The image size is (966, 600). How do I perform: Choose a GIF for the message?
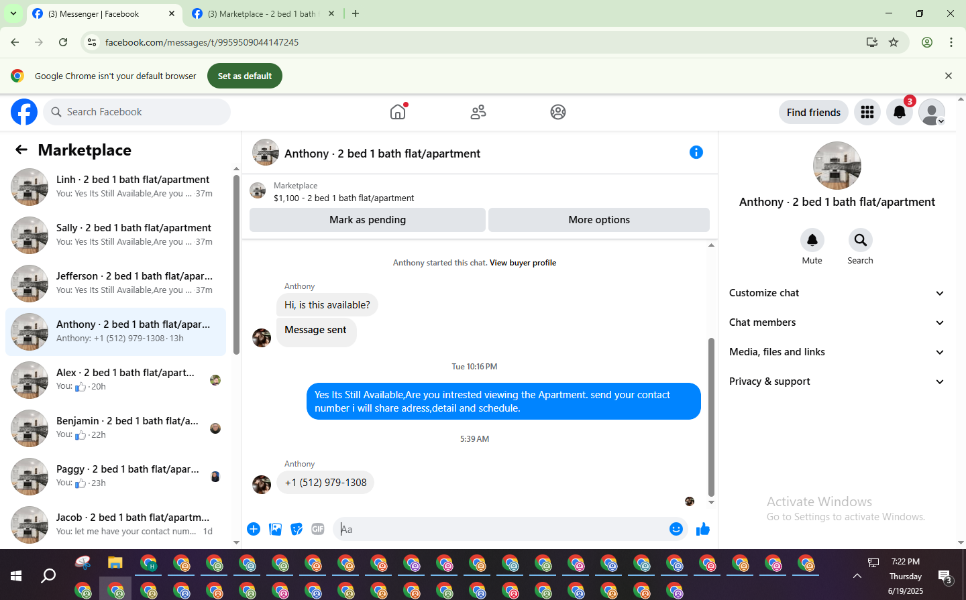[318, 529]
